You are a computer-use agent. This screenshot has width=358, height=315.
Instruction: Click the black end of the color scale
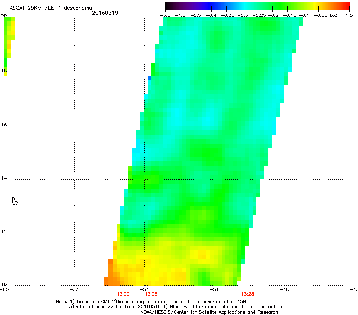tap(169, 6)
